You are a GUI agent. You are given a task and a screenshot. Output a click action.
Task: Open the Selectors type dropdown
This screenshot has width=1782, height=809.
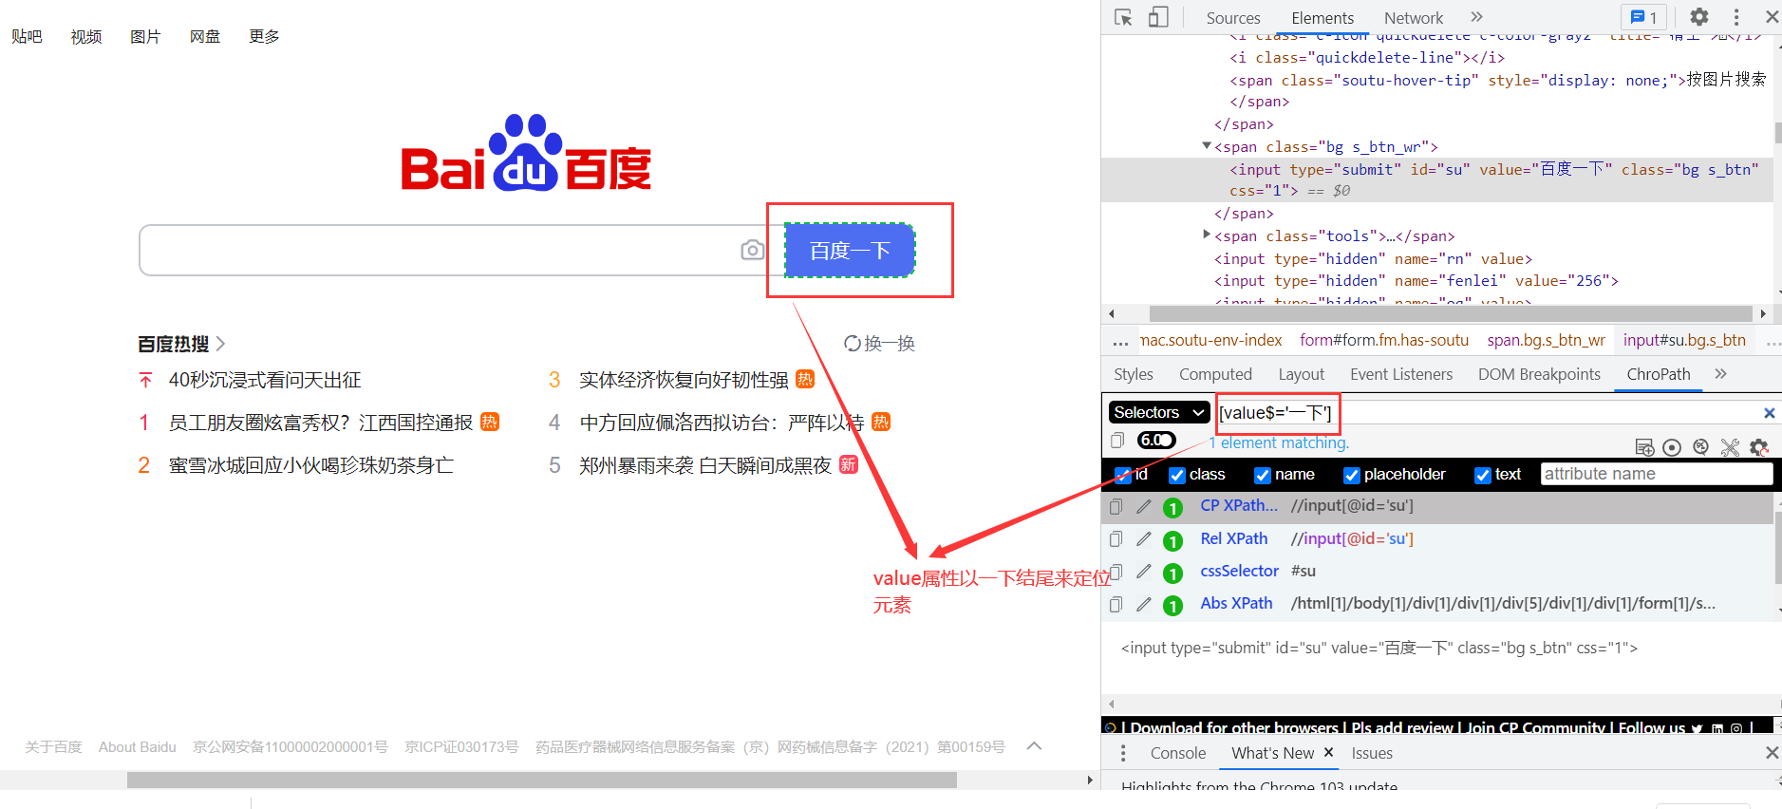coord(1159,412)
